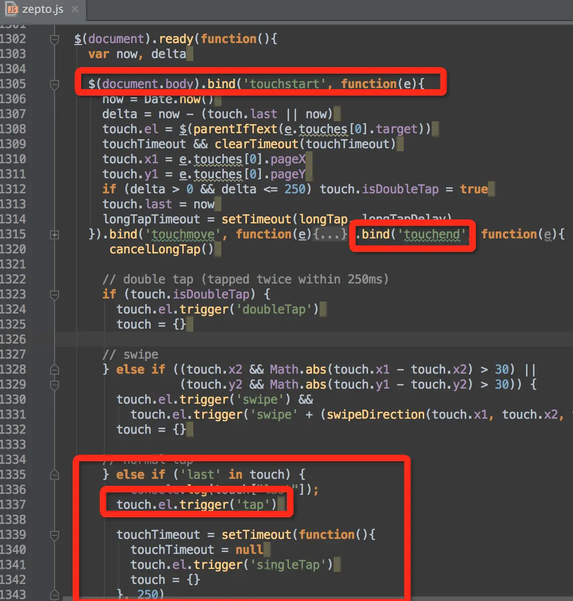Screen dimensions: 573x601
Task: Collapse the isDoubleTap if block at line 1323
Action: point(55,295)
